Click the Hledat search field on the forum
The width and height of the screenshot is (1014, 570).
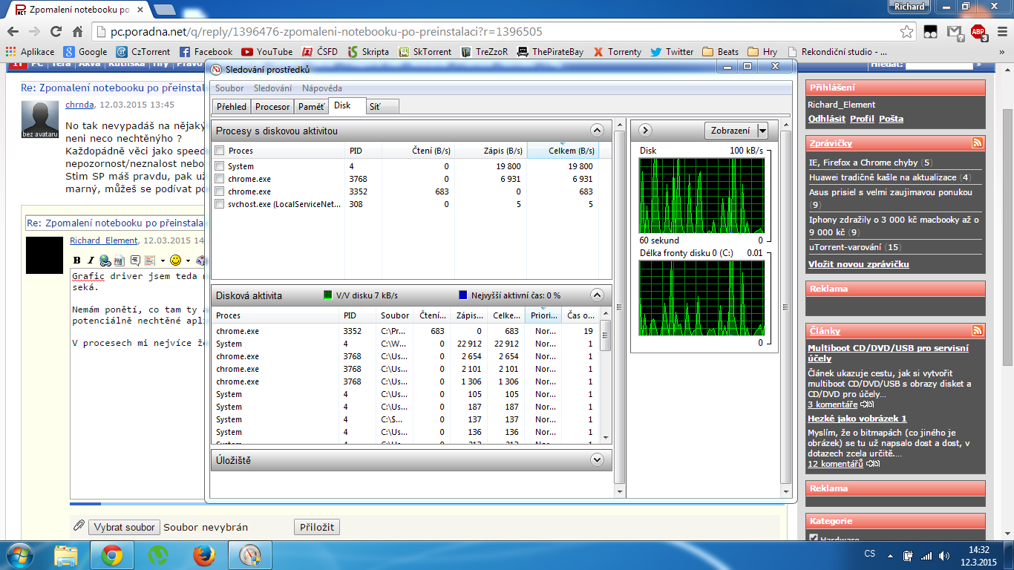938,65
